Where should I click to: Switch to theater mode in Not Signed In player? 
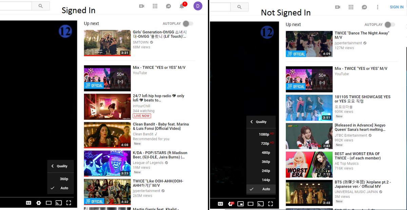(250, 204)
